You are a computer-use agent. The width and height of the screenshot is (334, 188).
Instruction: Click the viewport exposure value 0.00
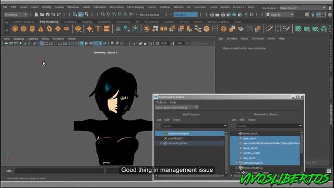point(164,43)
